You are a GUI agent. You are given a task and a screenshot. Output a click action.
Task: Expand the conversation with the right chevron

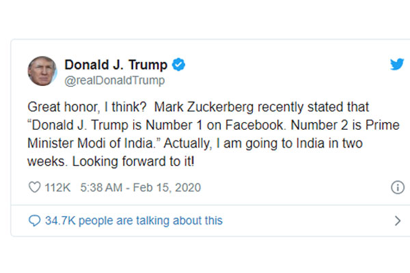pyautogui.click(x=398, y=220)
